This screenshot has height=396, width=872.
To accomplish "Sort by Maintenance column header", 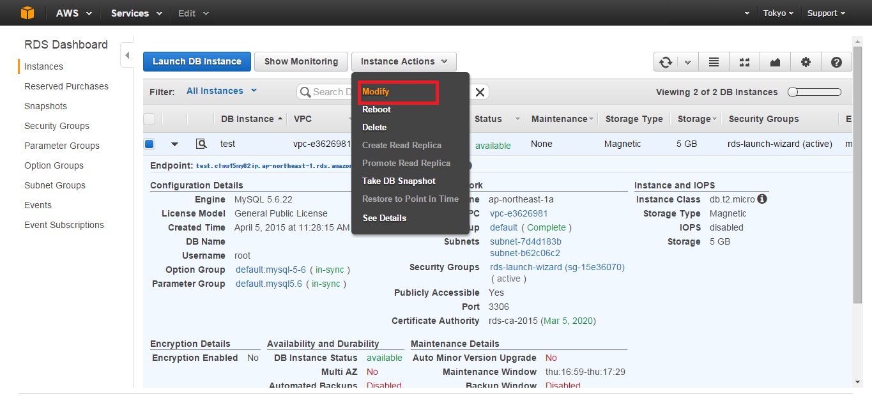I will (x=562, y=119).
